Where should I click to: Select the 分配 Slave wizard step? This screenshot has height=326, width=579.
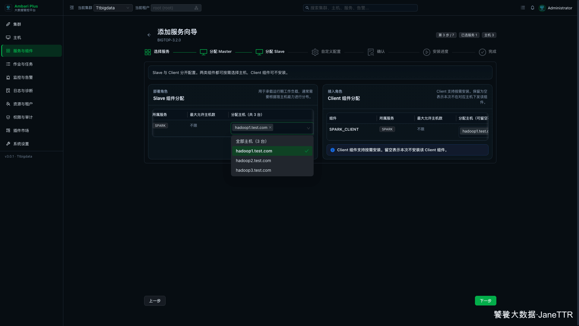pos(270,52)
